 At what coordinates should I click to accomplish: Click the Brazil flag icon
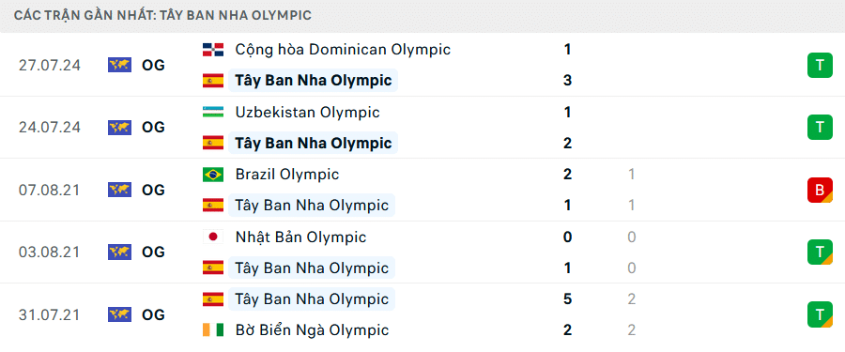(x=213, y=175)
